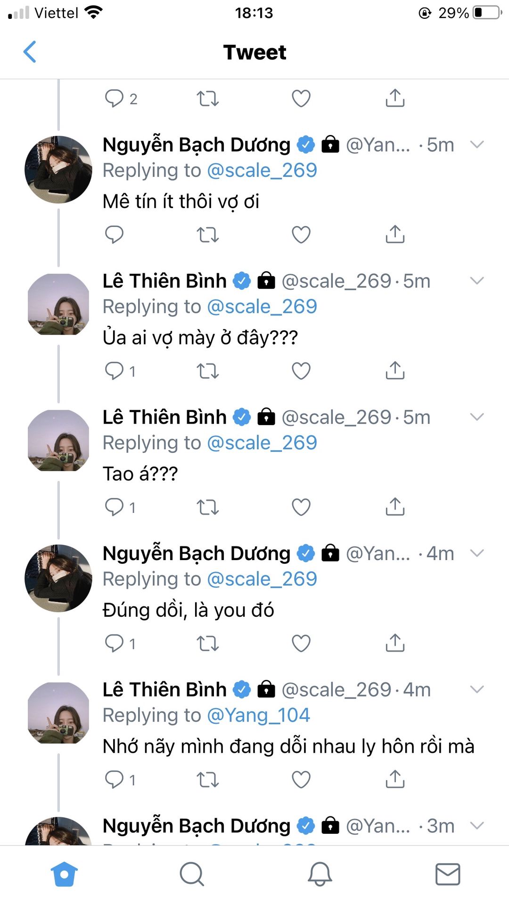Like the "Mê tín ít thôi vợ ơi" tweet

click(301, 235)
